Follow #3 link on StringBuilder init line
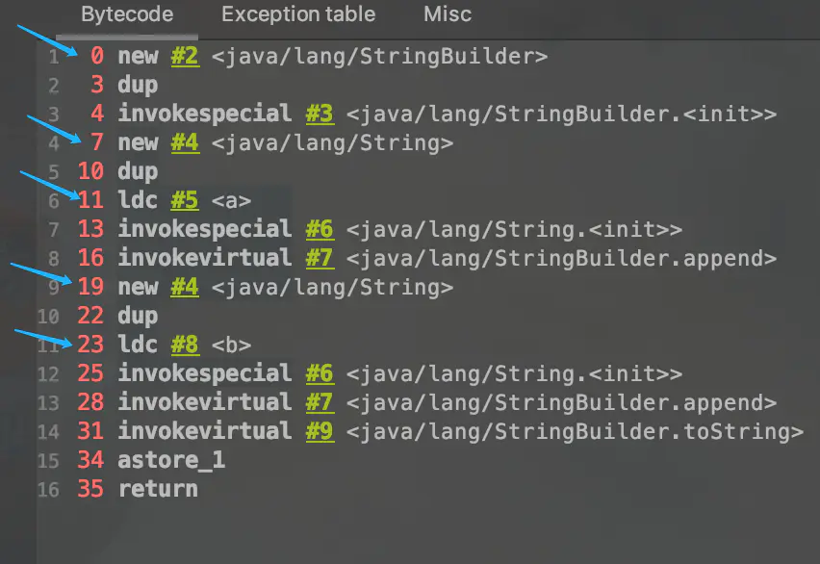This screenshot has width=820, height=564. [x=320, y=114]
